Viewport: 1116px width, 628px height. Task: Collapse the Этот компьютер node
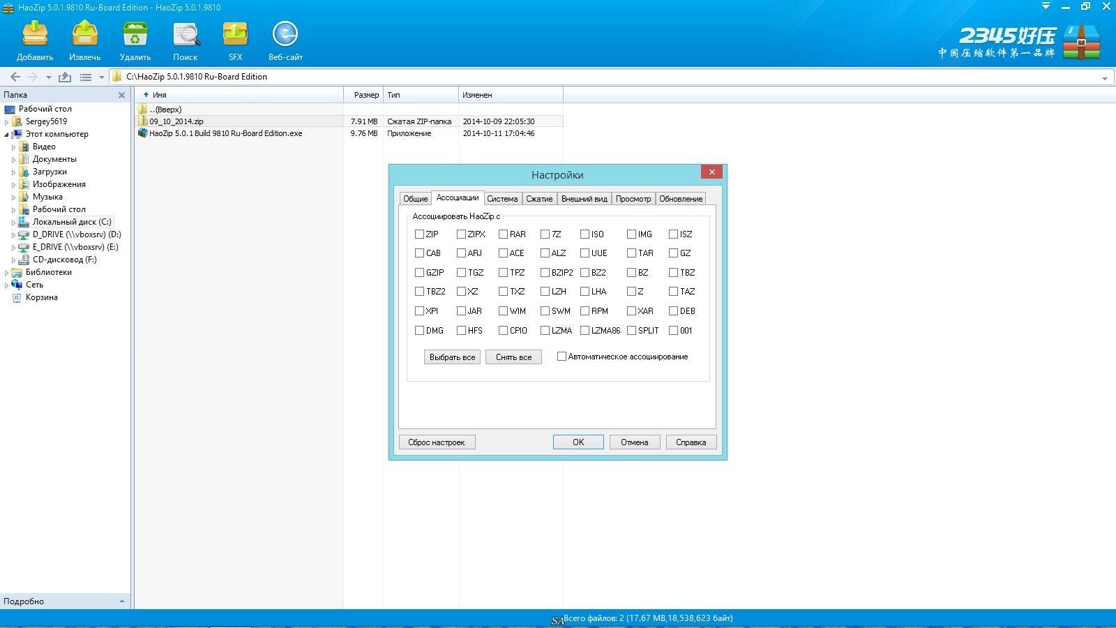coord(7,135)
